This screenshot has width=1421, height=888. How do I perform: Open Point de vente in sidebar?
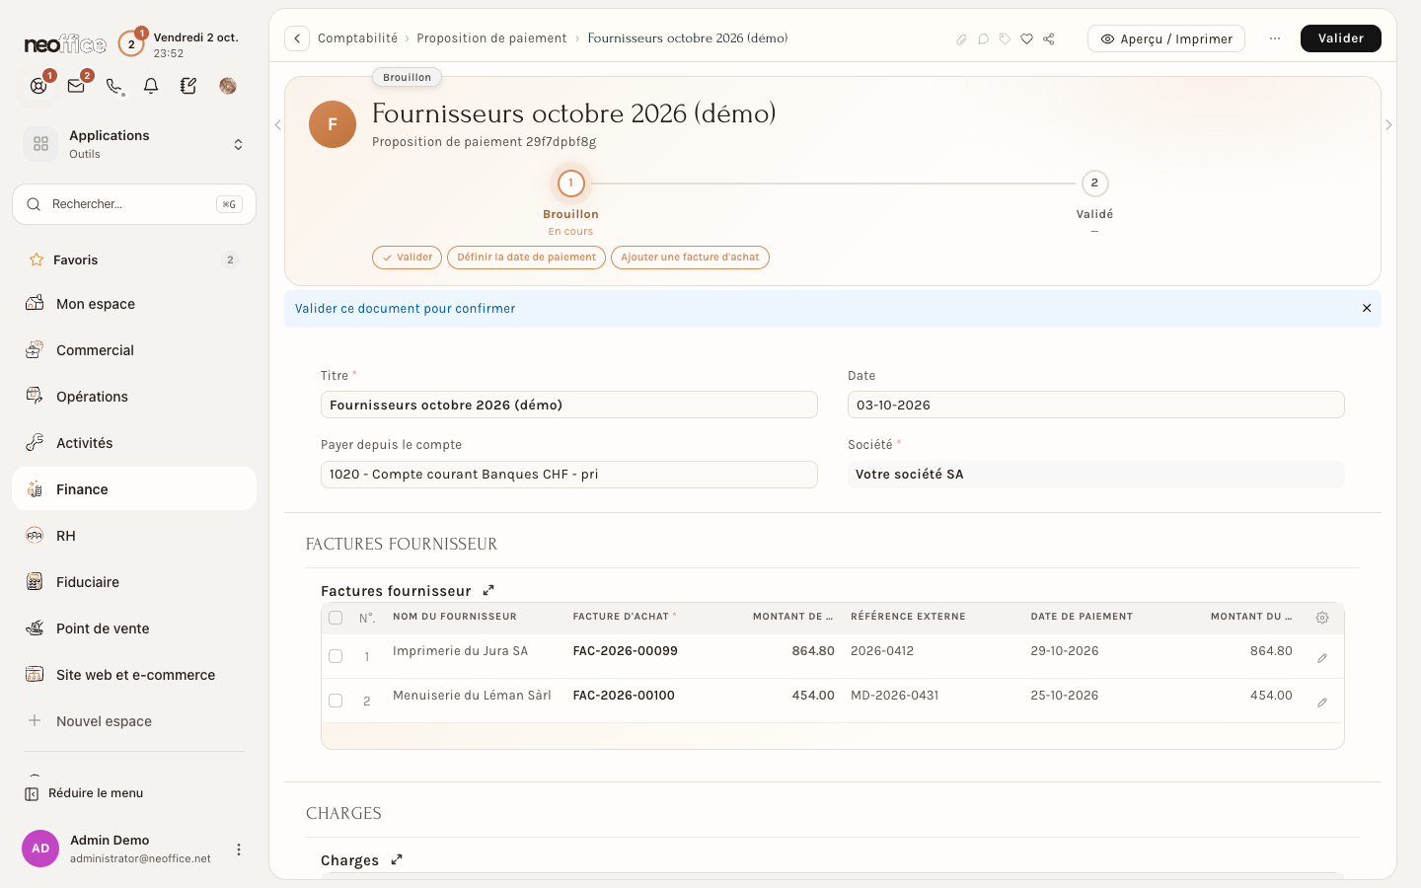point(134,629)
